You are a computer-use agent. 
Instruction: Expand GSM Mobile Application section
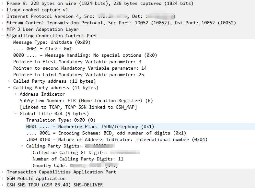coord(3,178)
